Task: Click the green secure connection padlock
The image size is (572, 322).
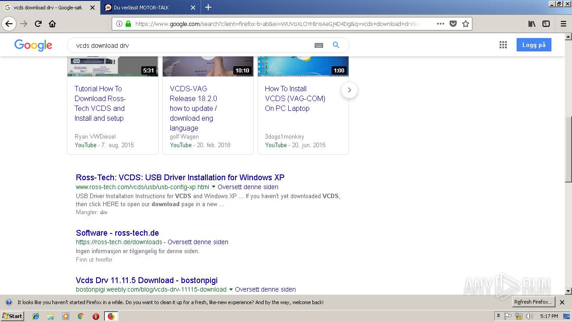Action: [x=128, y=24]
